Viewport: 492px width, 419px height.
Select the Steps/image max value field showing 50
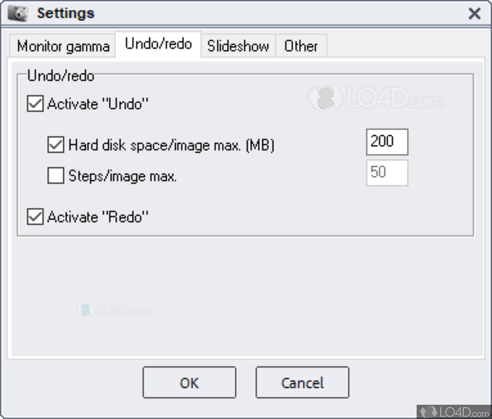point(387,173)
